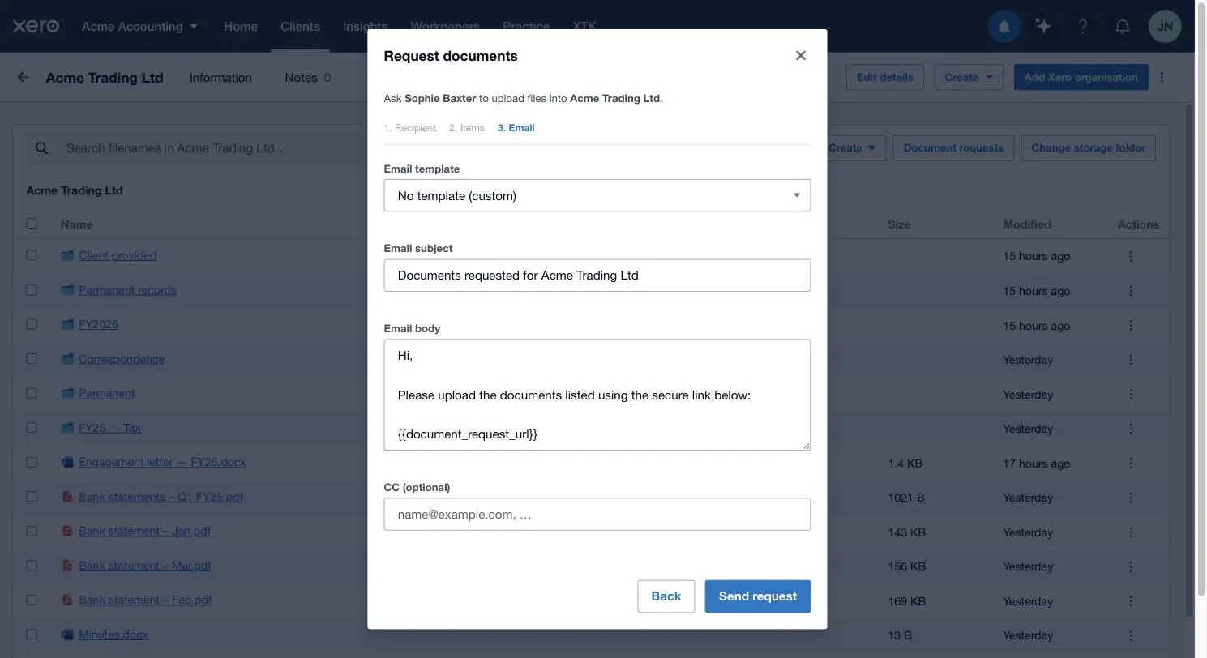Open the blue notifications bell icon
Viewport: 1207px width, 658px height.
coord(1004,27)
